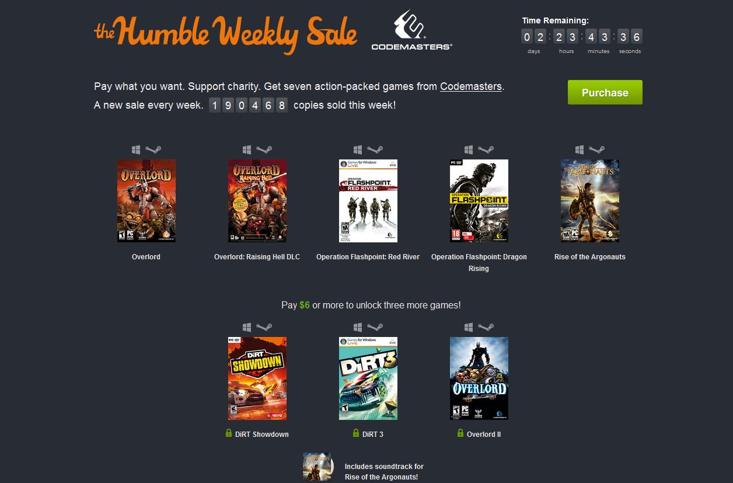Click the green lock icon beside DiRT Showdown
733x483 pixels.
(229, 433)
